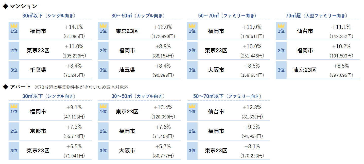Image resolution: width=364 pixels, height=164 pixels.
Task: Click 京都市 in アパート 30㎡以下 ranking
Action: point(38,131)
